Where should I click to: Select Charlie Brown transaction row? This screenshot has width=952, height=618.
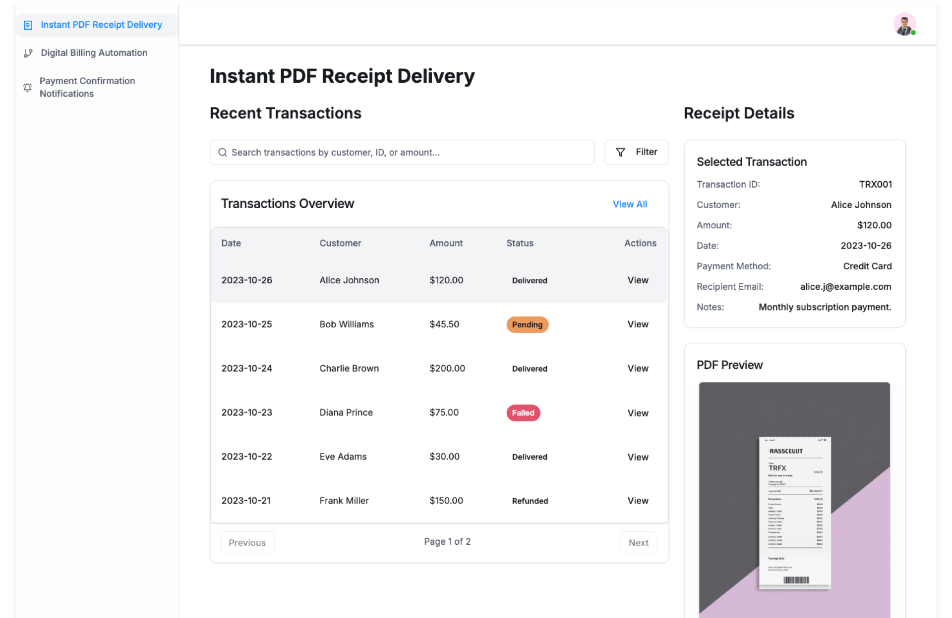pyautogui.click(x=349, y=368)
